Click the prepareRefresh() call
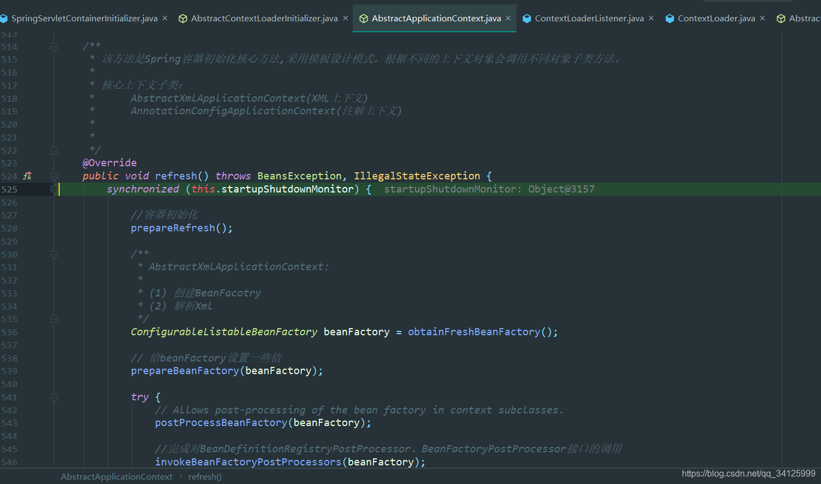The height and width of the screenshot is (484, 821). pyautogui.click(x=182, y=228)
